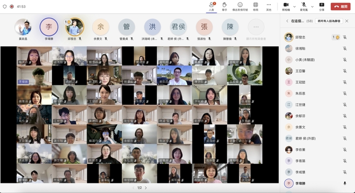Open the 檢視 view layout options

pos(256,7)
